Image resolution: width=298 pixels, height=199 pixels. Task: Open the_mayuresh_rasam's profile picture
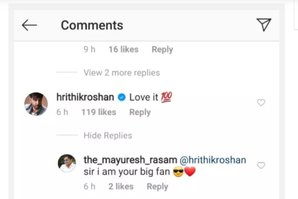coord(67,163)
